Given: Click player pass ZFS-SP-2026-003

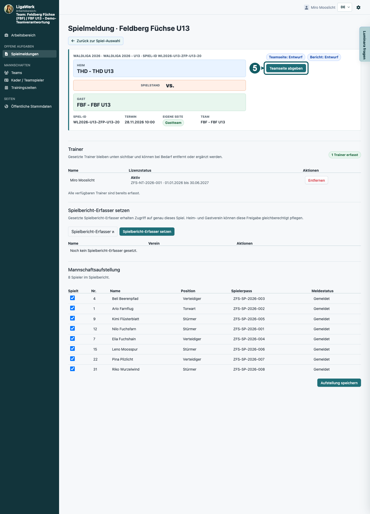Looking at the screenshot, I should [249, 299].
